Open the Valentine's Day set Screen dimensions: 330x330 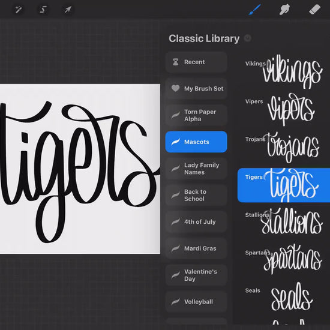(196, 275)
